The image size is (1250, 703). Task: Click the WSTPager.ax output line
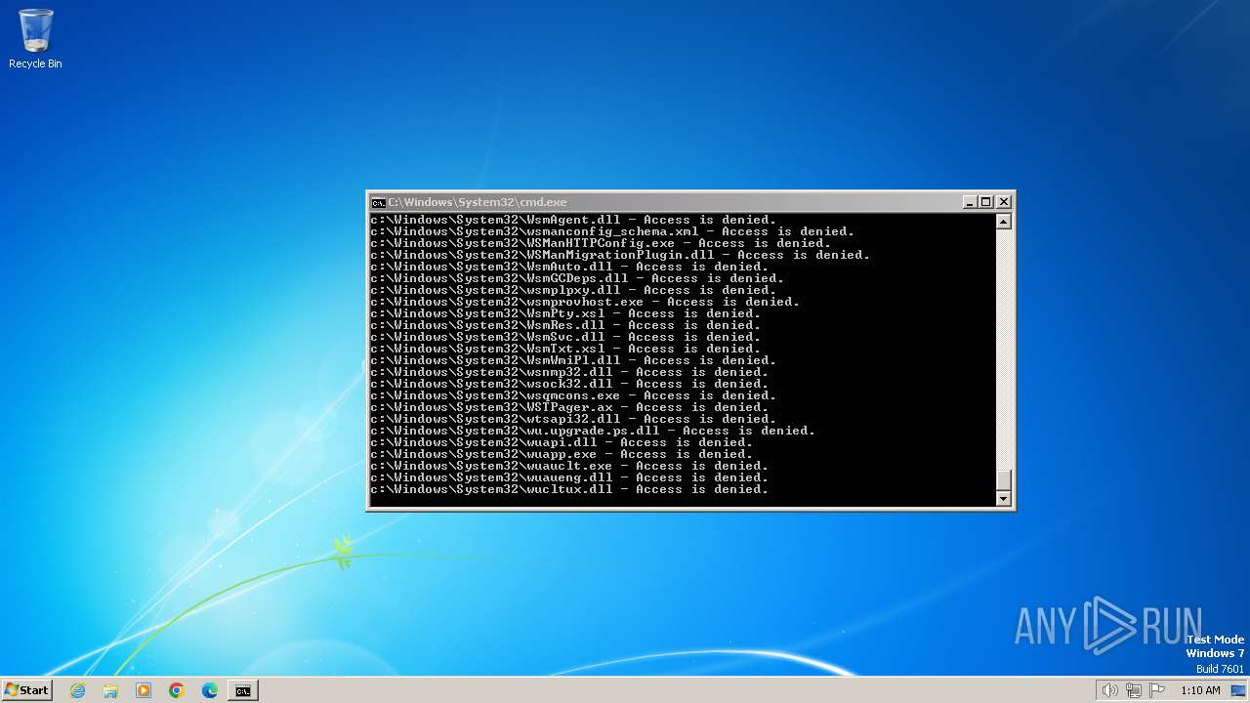click(569, 407)
